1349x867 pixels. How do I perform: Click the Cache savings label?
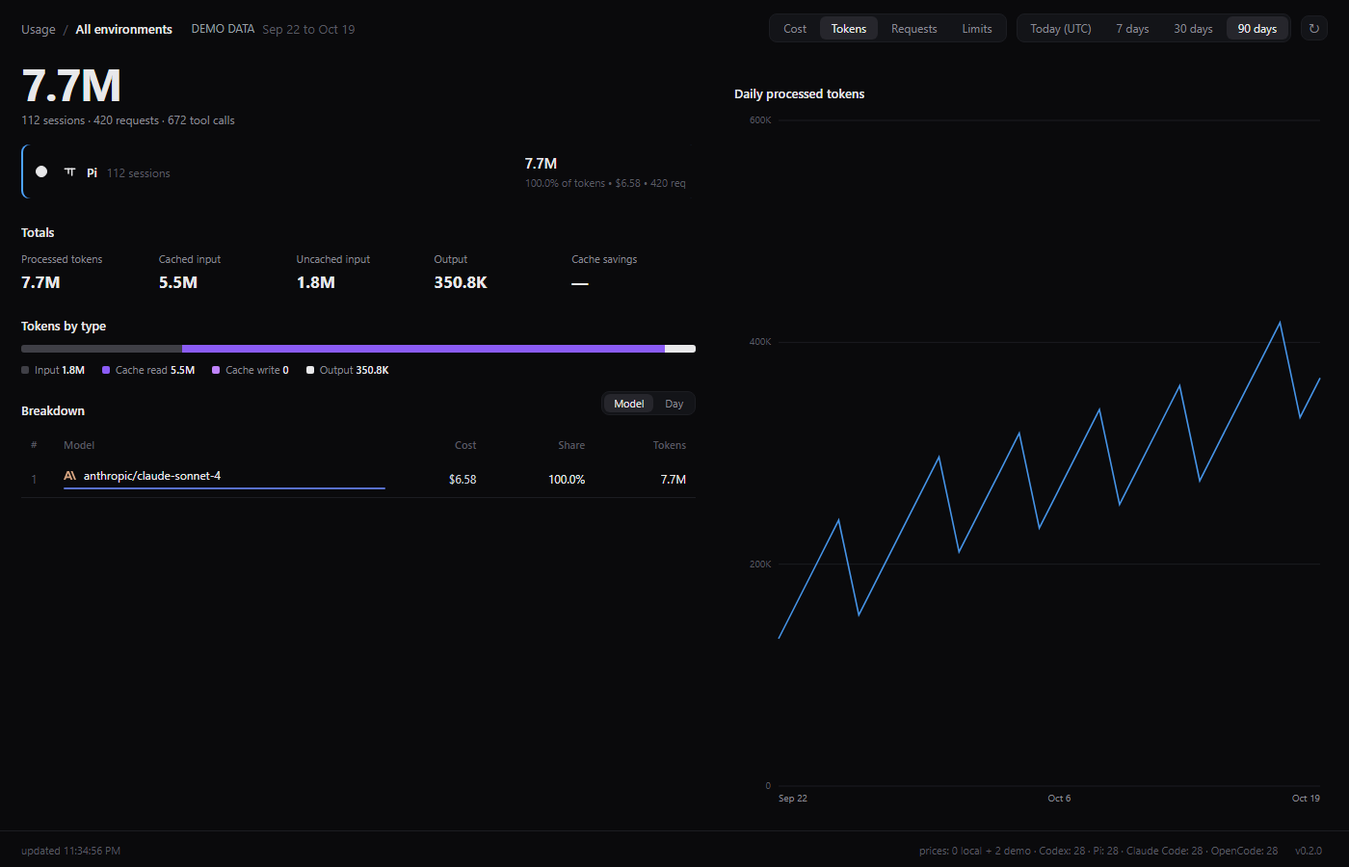[x=604, y=259]
